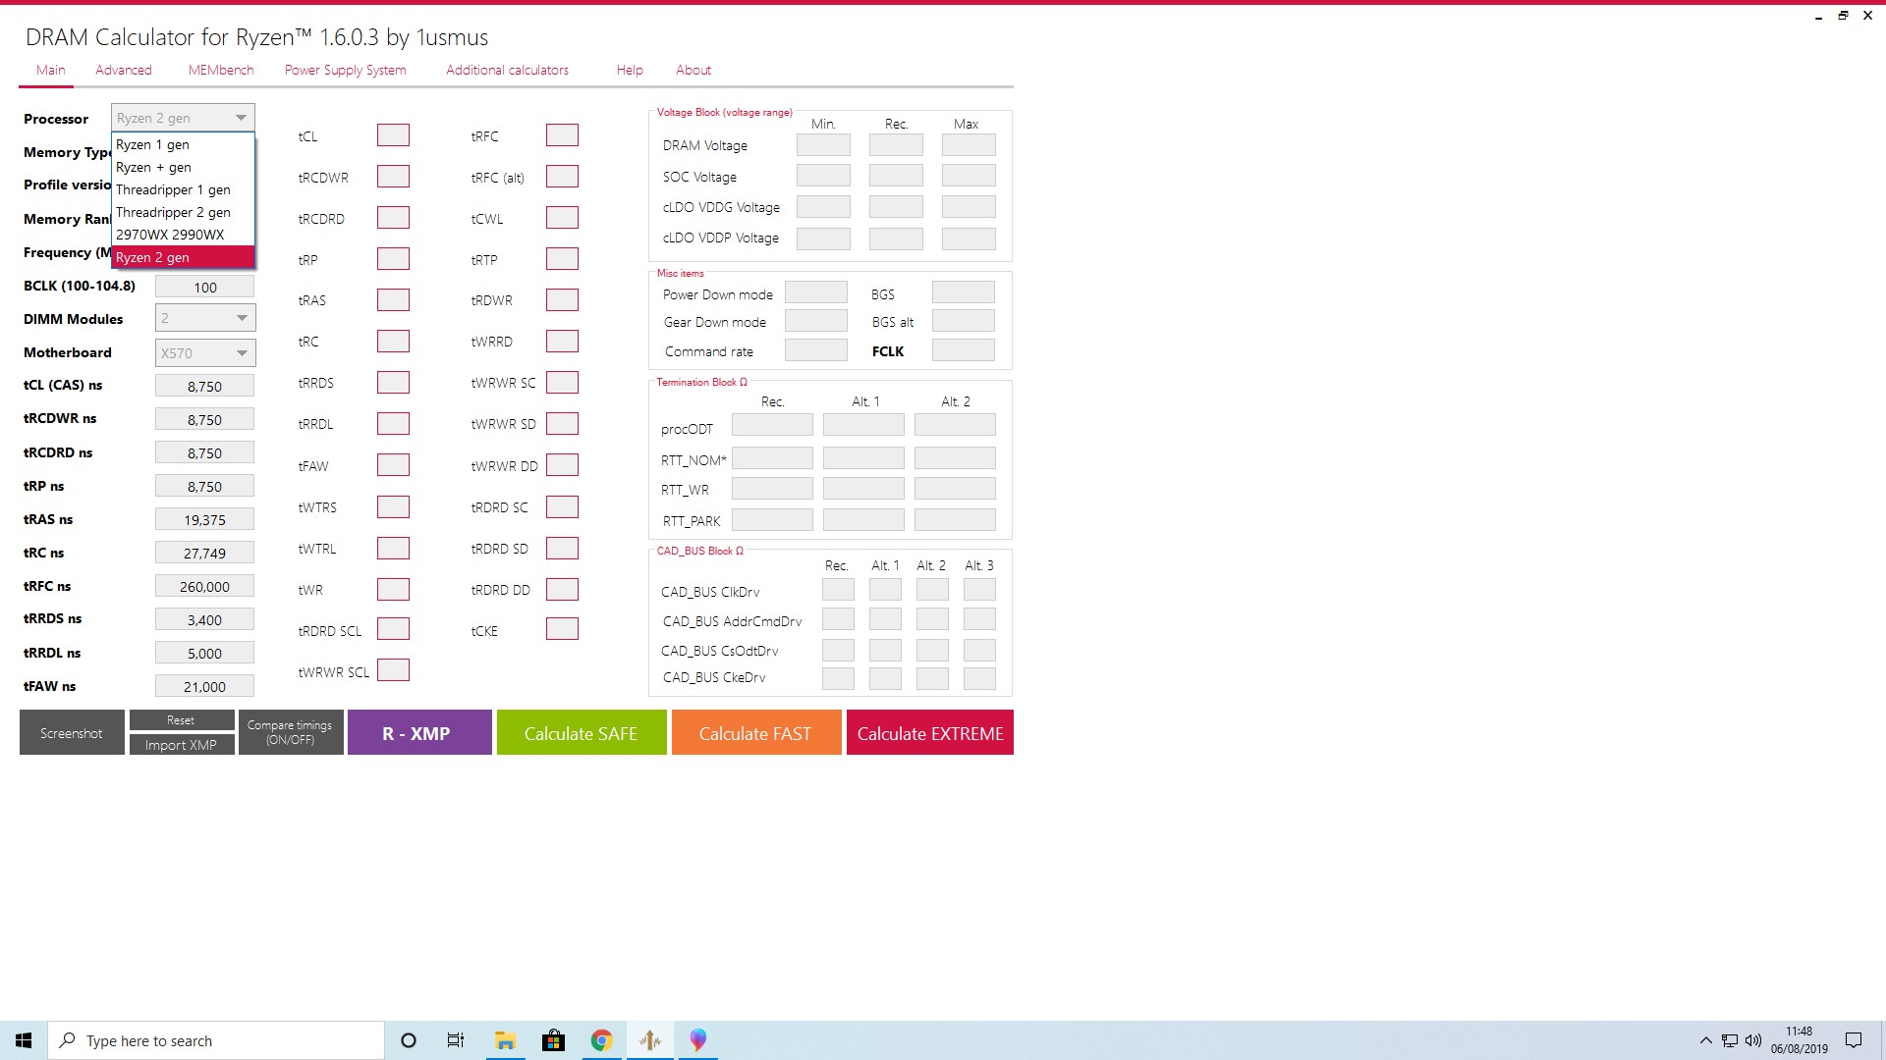Click CAD_BUS ClkDrv Rec. field
This screenshot has height=1060, width=1886.
[x=838, y=589]
